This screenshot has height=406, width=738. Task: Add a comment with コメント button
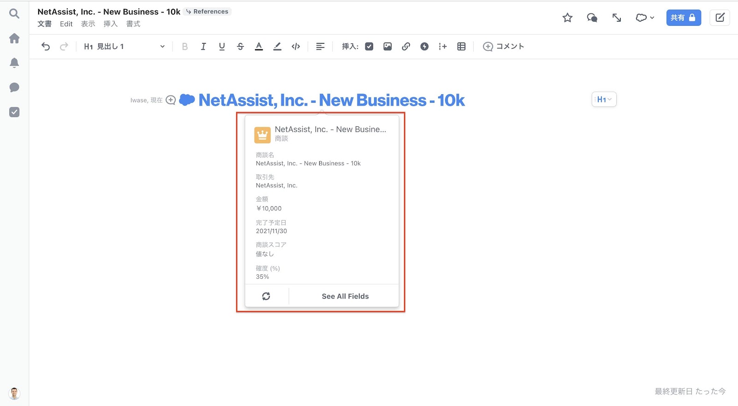click(x=503, y=46)
